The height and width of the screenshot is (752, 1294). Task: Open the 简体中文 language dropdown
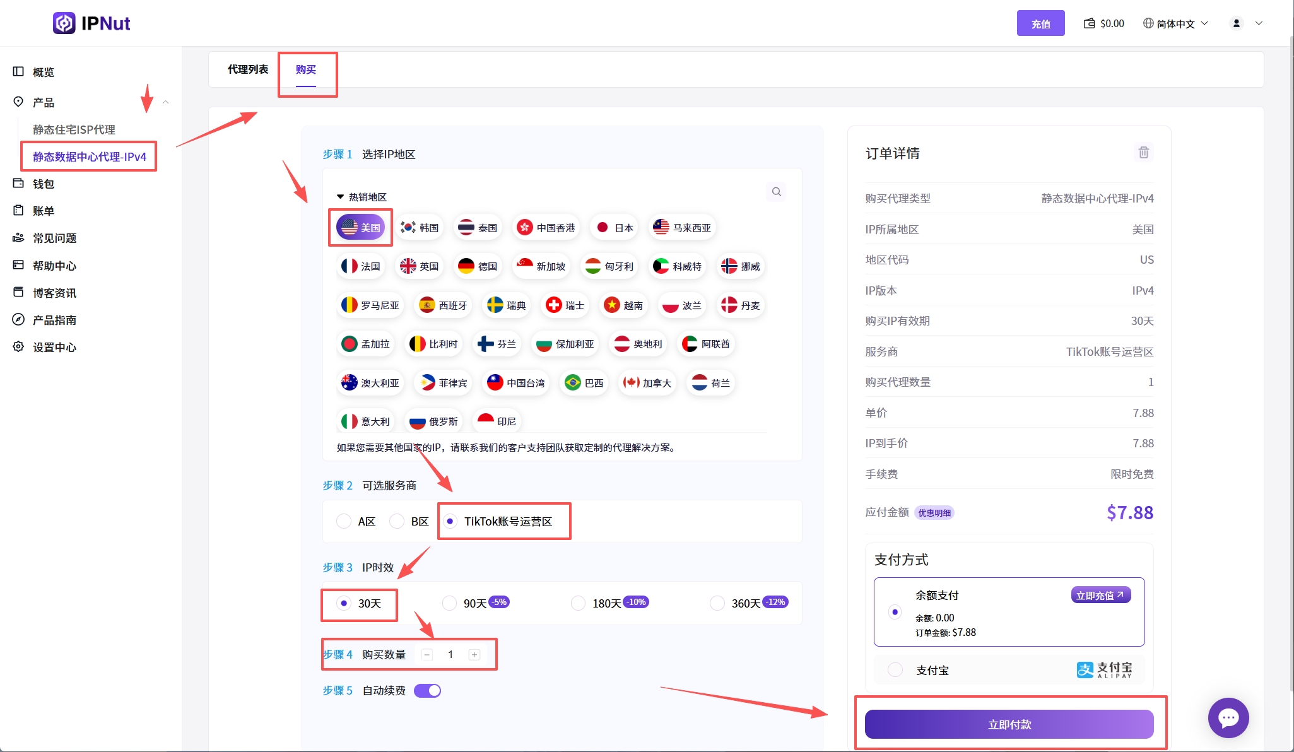point(1175,23)
